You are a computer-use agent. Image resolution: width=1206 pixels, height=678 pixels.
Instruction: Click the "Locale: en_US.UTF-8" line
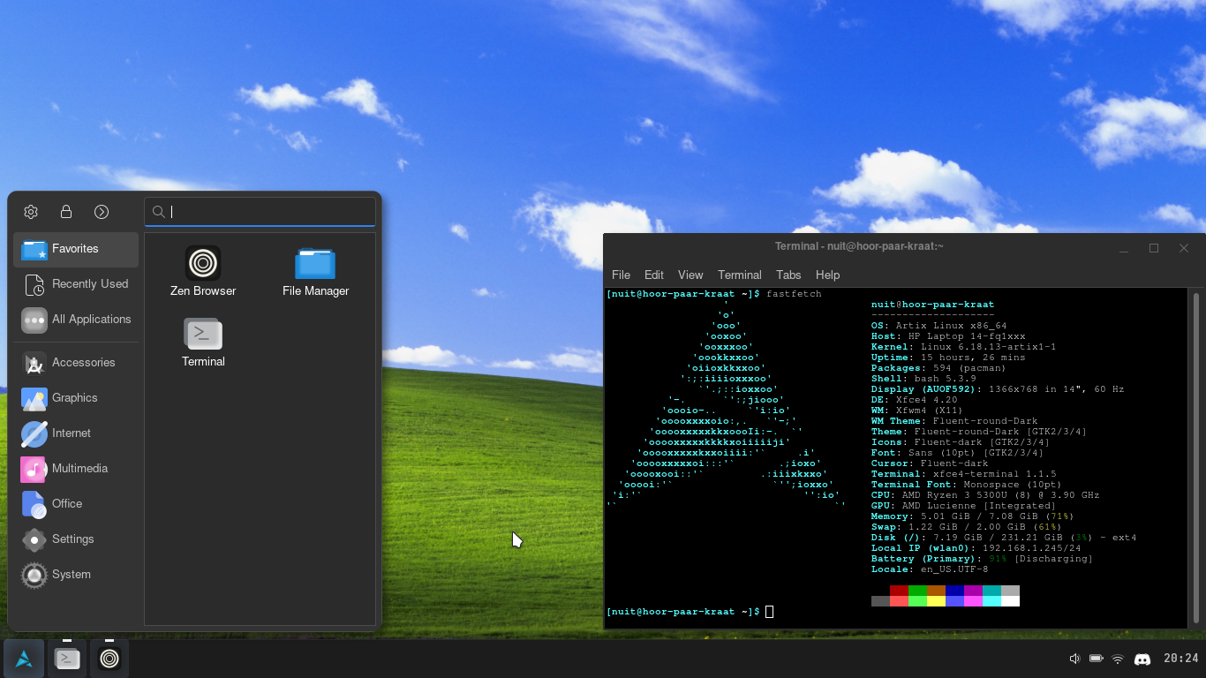pos(930,569)
